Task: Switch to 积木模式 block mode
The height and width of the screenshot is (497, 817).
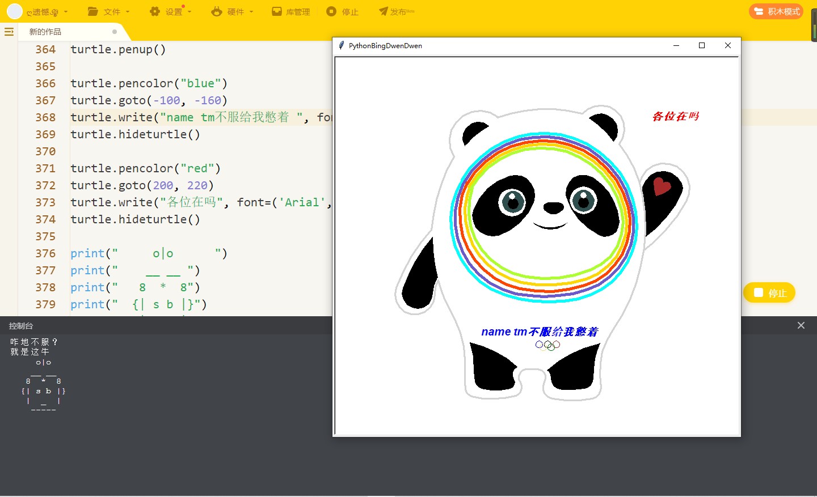Action: (776, 11)
